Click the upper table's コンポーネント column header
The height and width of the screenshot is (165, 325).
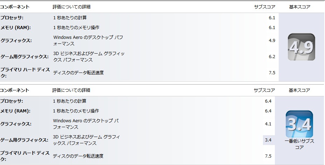pyautogui.click(x=15, y=7)
